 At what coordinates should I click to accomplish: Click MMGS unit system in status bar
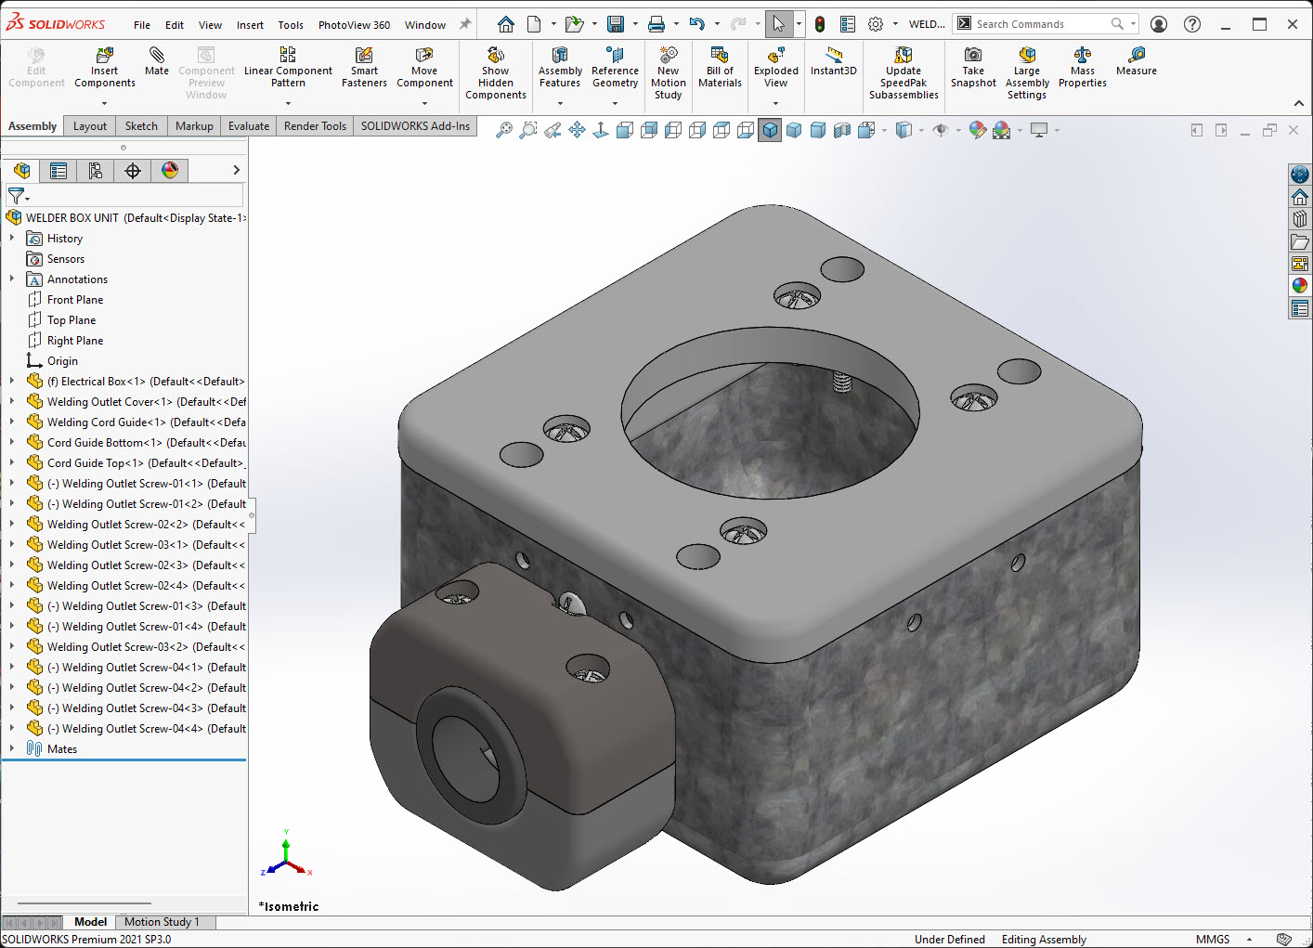pos(1213,940)
